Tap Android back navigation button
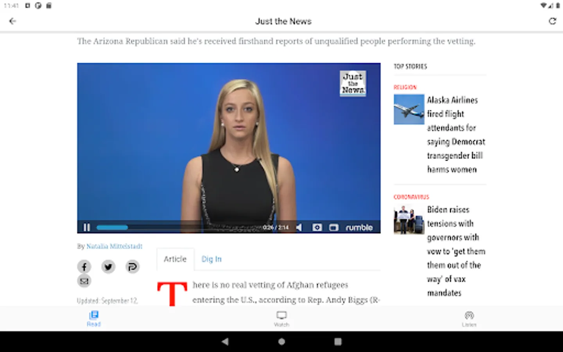Viewport: 563px width, 352px height. 225,341
